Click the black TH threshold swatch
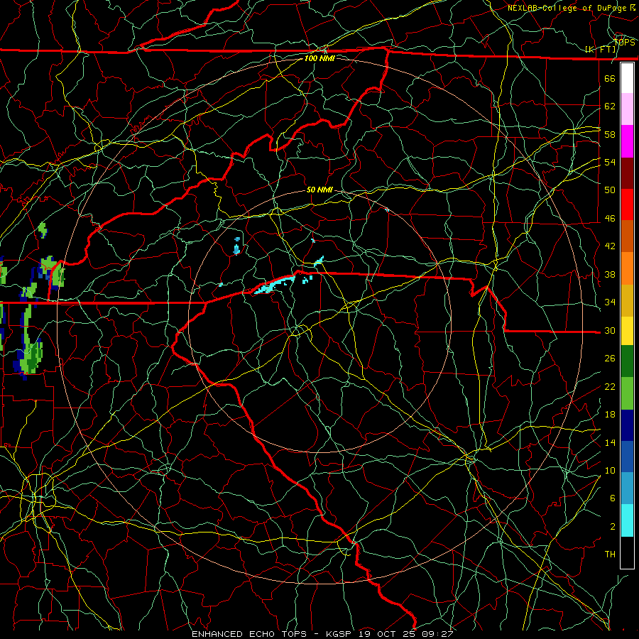This screenshot has width=639, height=639. pyautogui.click(x=627, y=552)
